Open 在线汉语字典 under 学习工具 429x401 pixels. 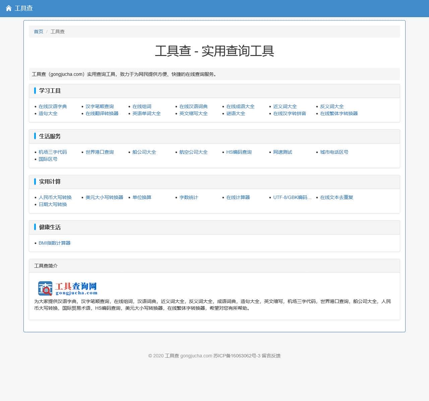[x=53, y=106]
